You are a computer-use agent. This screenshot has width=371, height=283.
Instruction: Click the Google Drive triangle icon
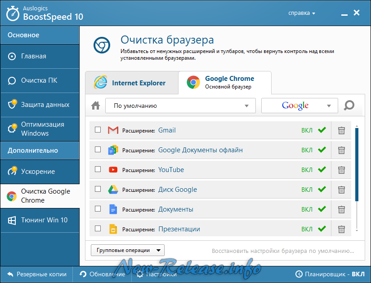113,190
